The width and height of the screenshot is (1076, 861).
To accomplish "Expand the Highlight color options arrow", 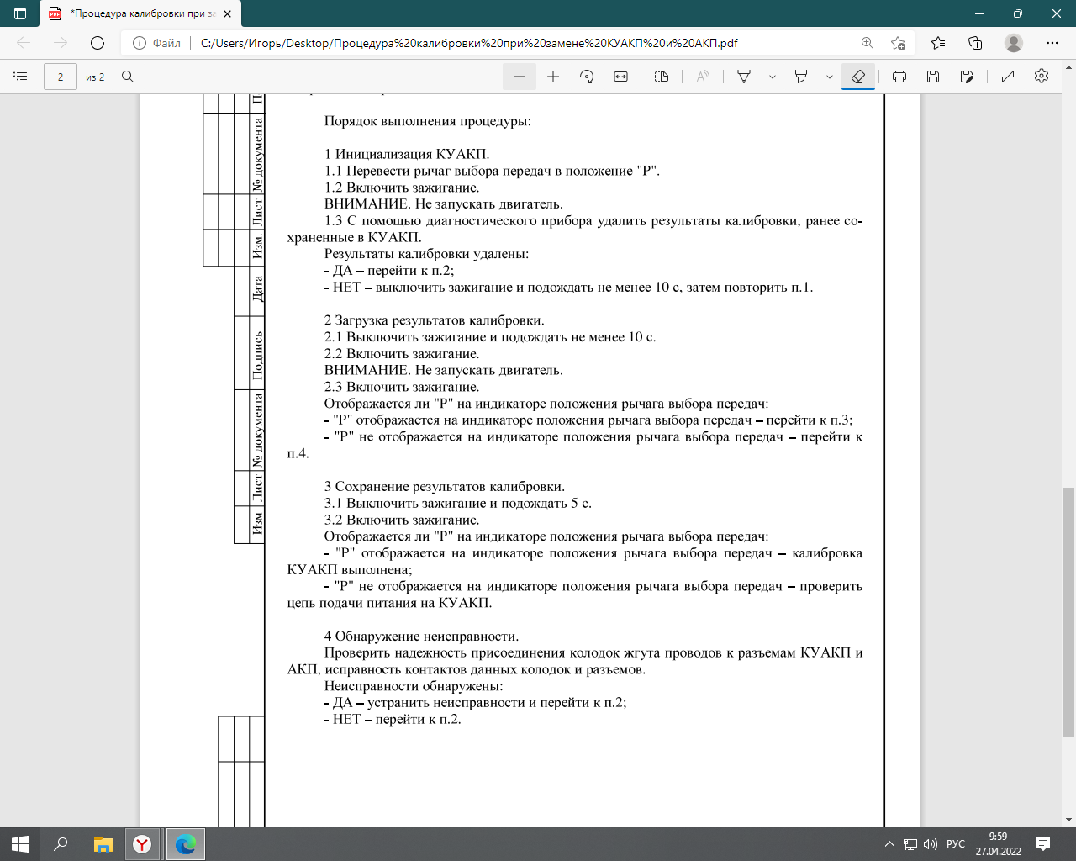I will [829, 77].
